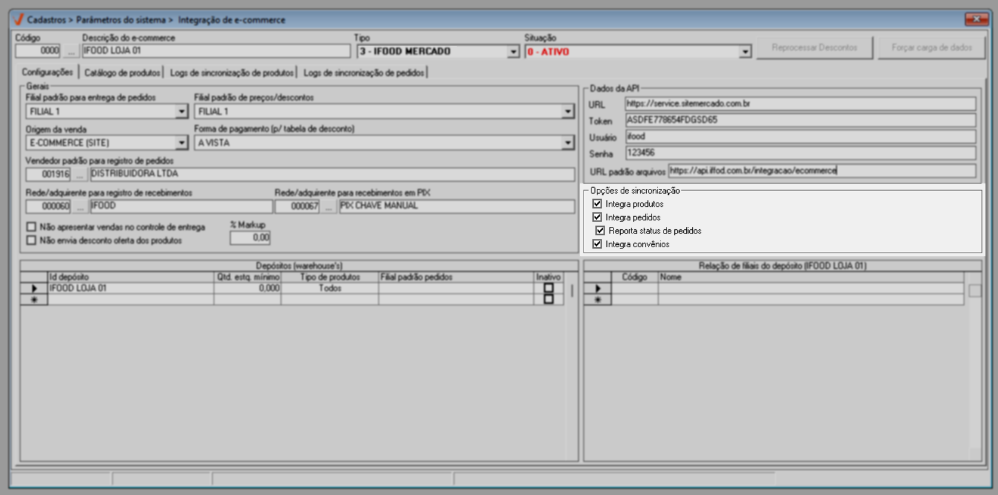Click the Forçar carga de dados button

[931, 48]
